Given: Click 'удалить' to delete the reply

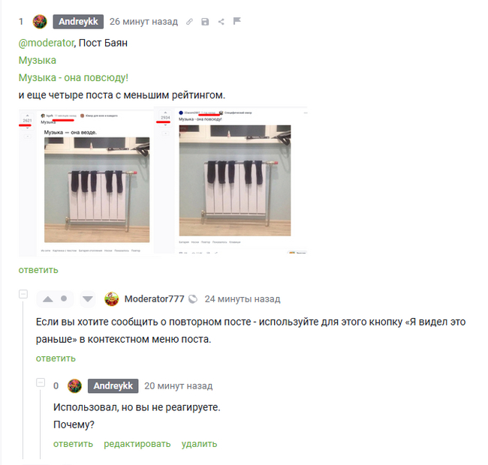Looking at the screenshot, I should 199,443.
